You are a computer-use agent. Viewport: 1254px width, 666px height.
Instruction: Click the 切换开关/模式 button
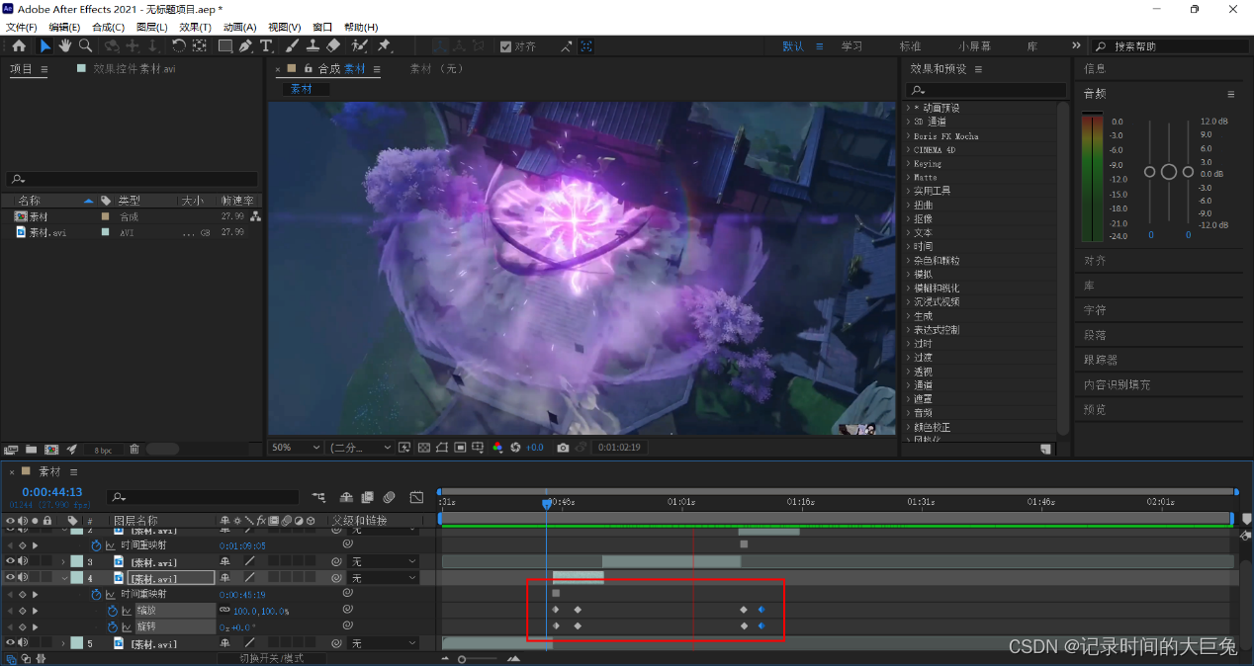tap(272, 658)
